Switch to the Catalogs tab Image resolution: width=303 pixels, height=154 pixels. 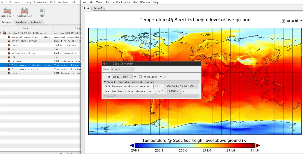(21, 22)
